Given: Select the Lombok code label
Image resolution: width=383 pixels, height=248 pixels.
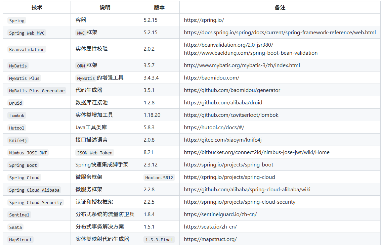Looking at the screenshot, I should (17, 116).
